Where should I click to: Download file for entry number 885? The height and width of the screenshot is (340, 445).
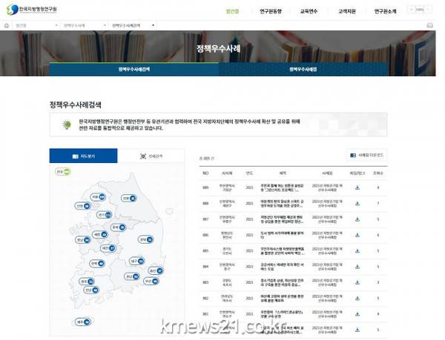click(x=357, y=250)
